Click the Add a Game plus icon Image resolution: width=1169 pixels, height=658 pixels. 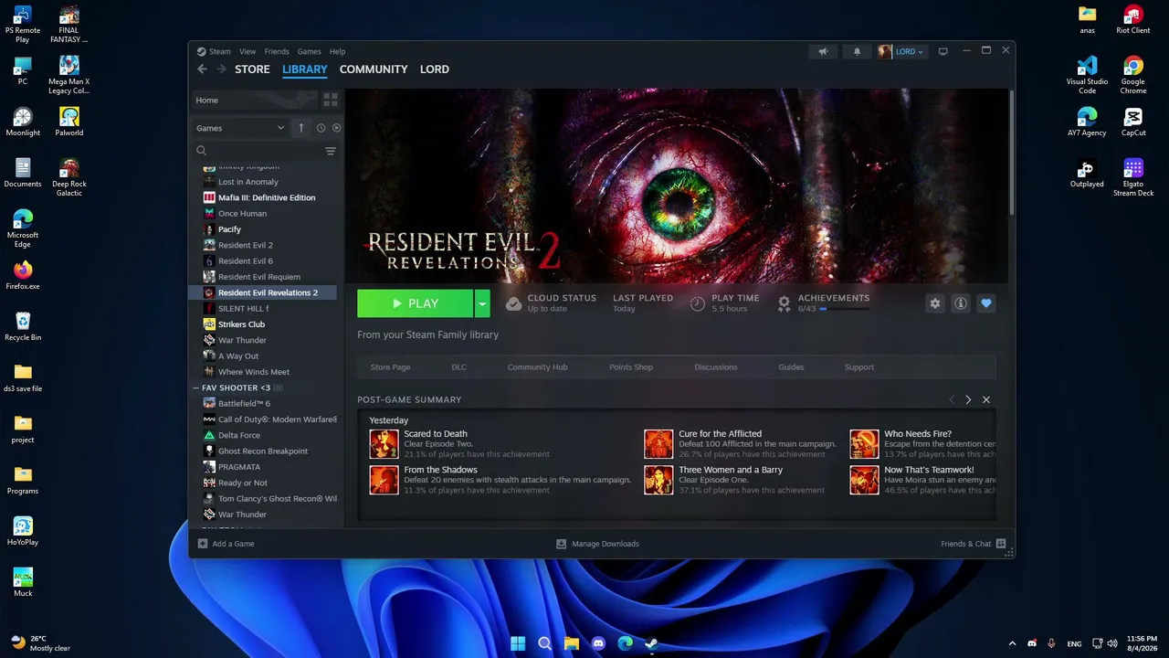203,544
